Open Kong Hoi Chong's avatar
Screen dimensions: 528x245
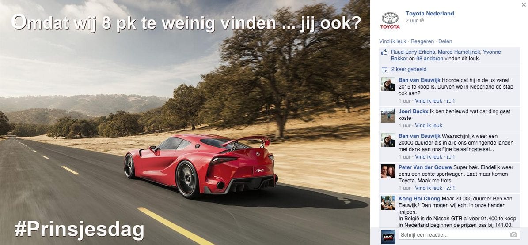pos(388,203)
